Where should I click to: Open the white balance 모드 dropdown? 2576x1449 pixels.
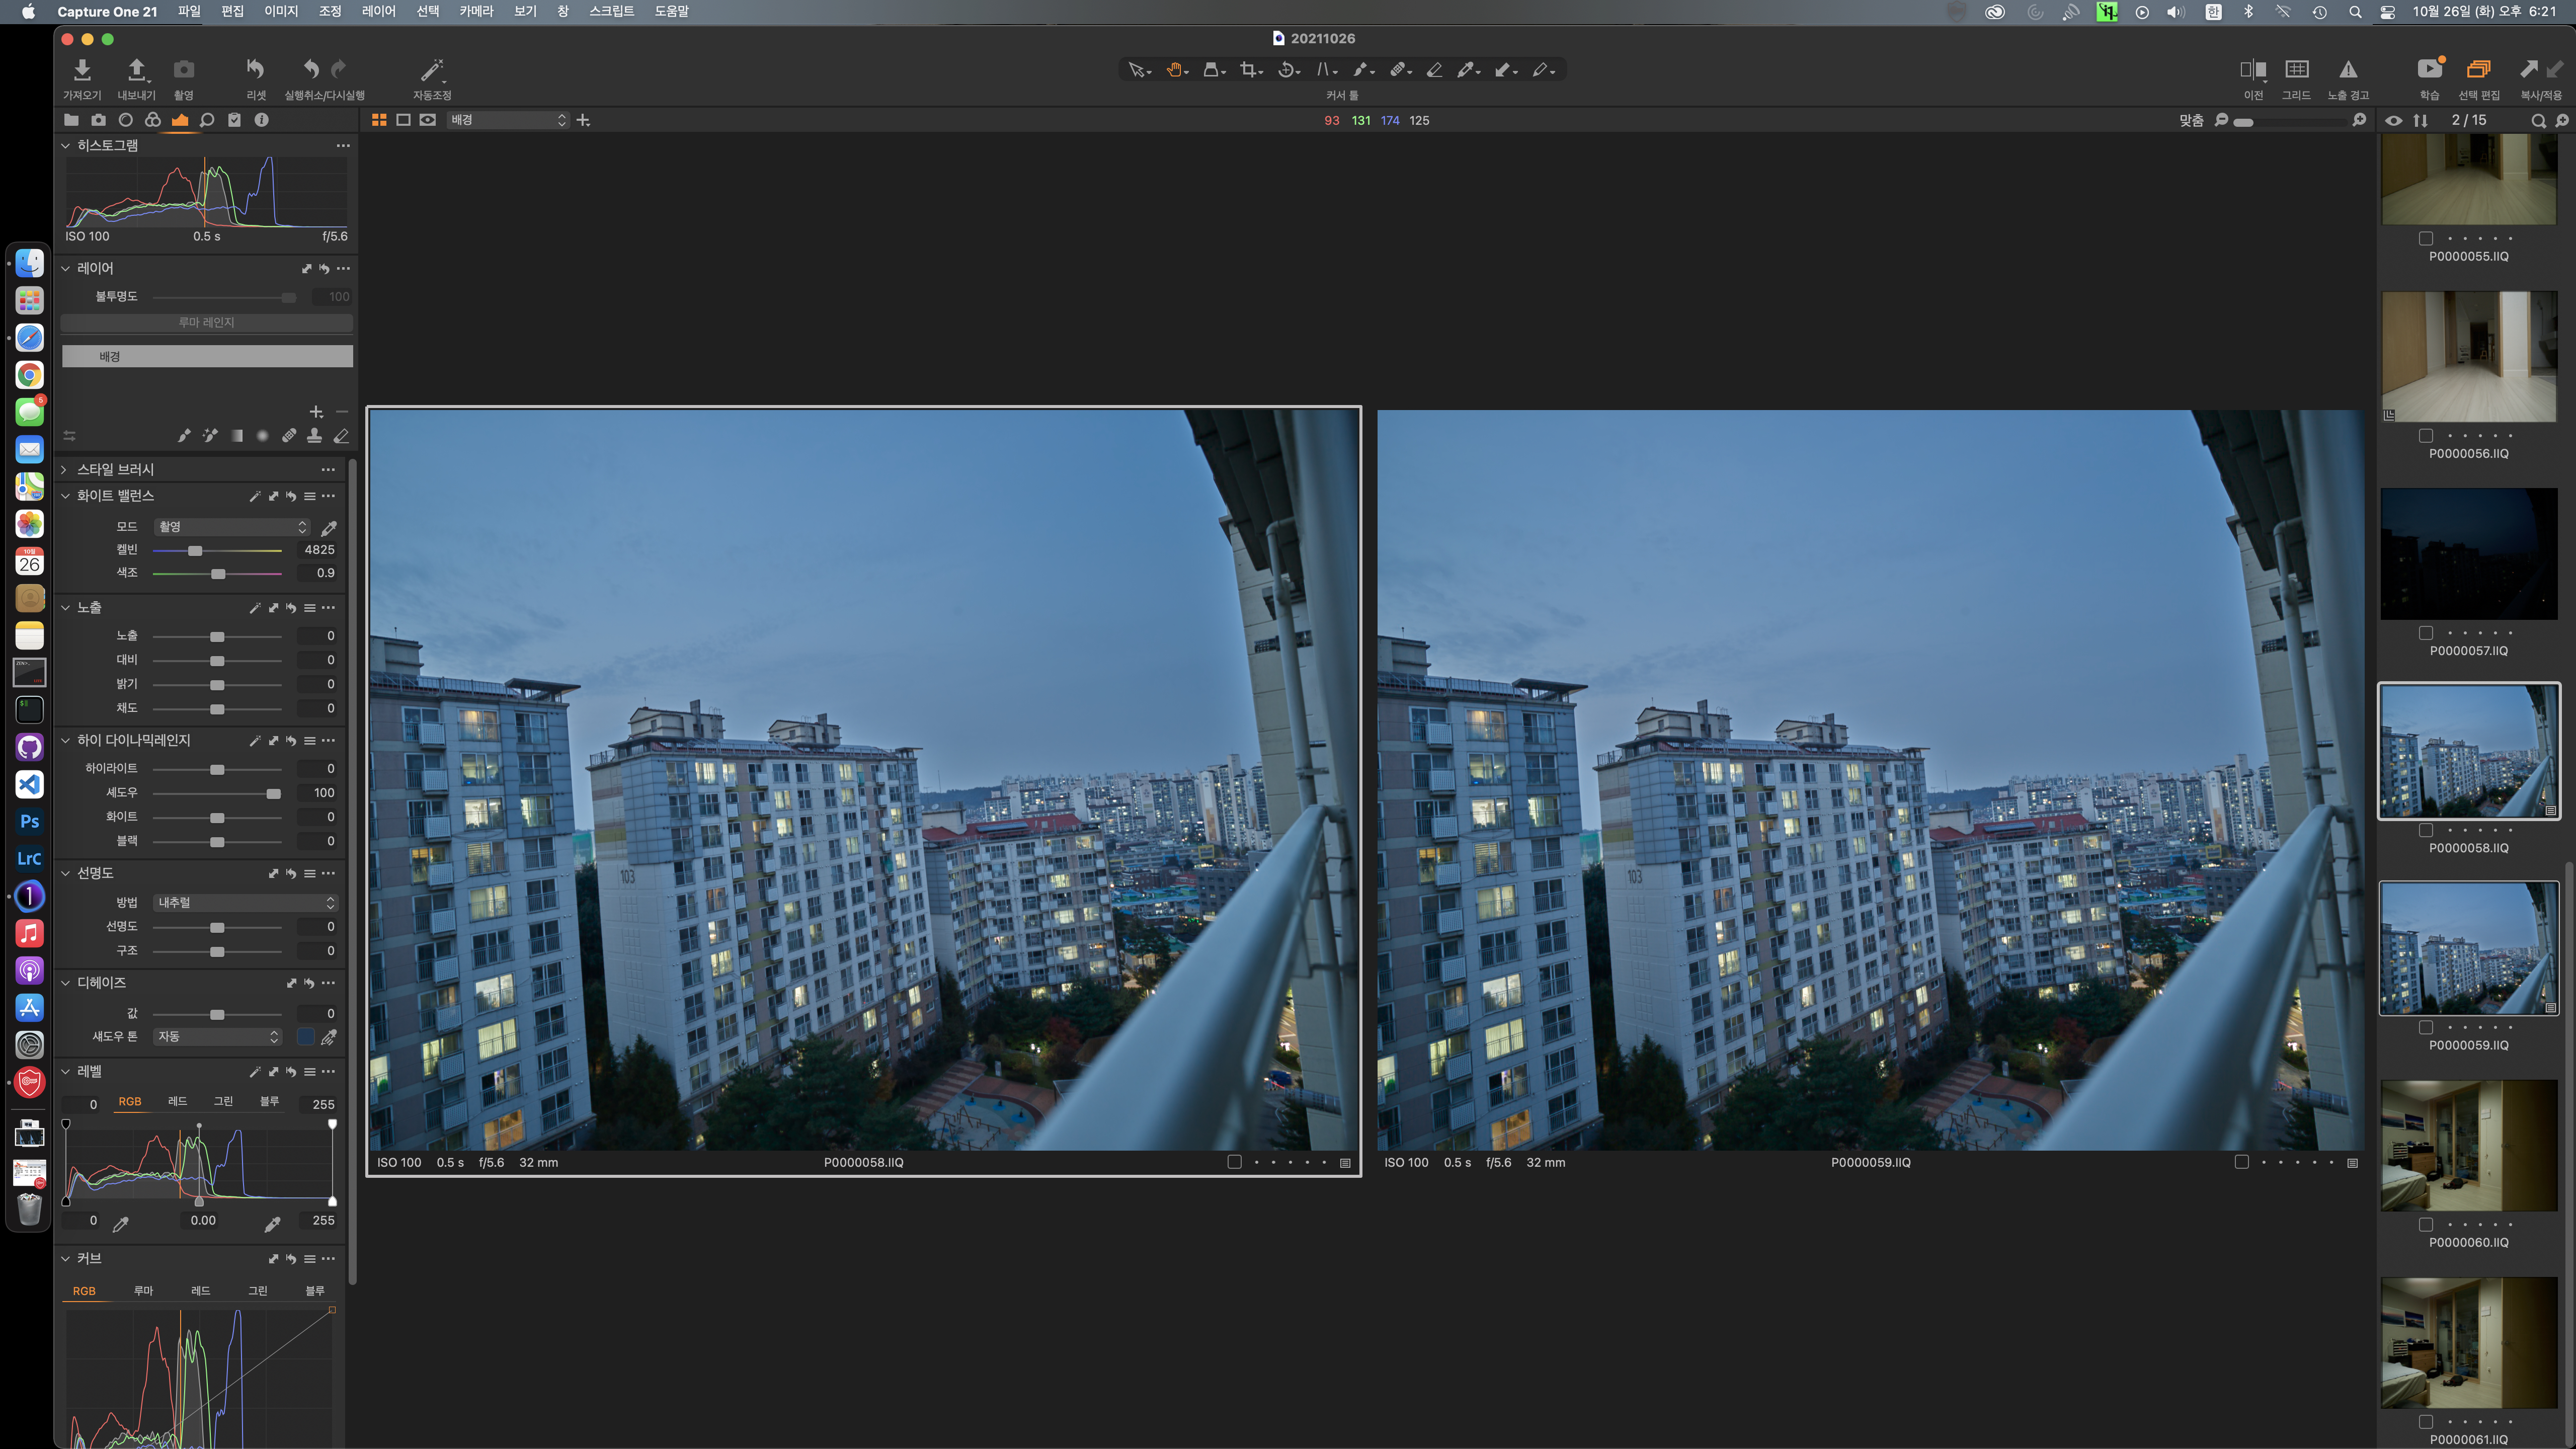point(231,527)
